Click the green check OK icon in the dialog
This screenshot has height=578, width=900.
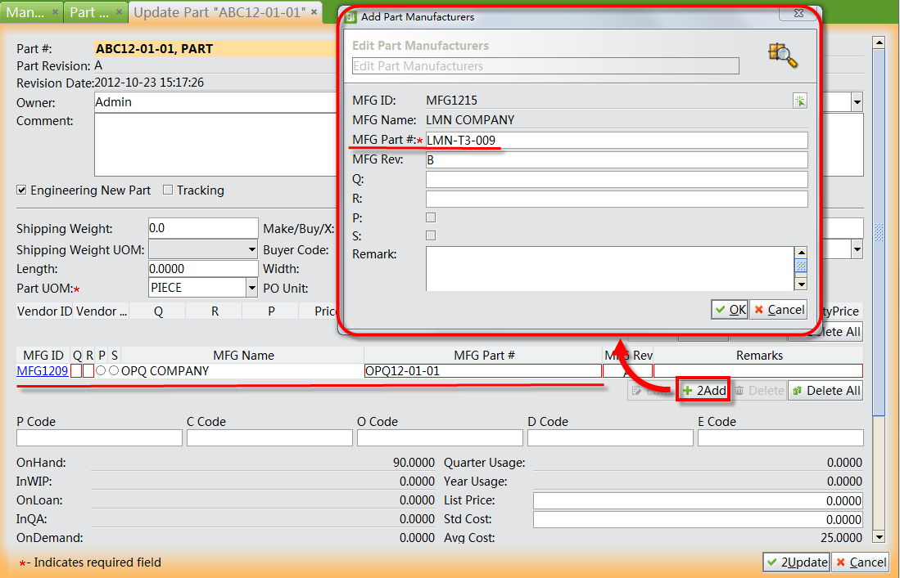tap(718, 310)
